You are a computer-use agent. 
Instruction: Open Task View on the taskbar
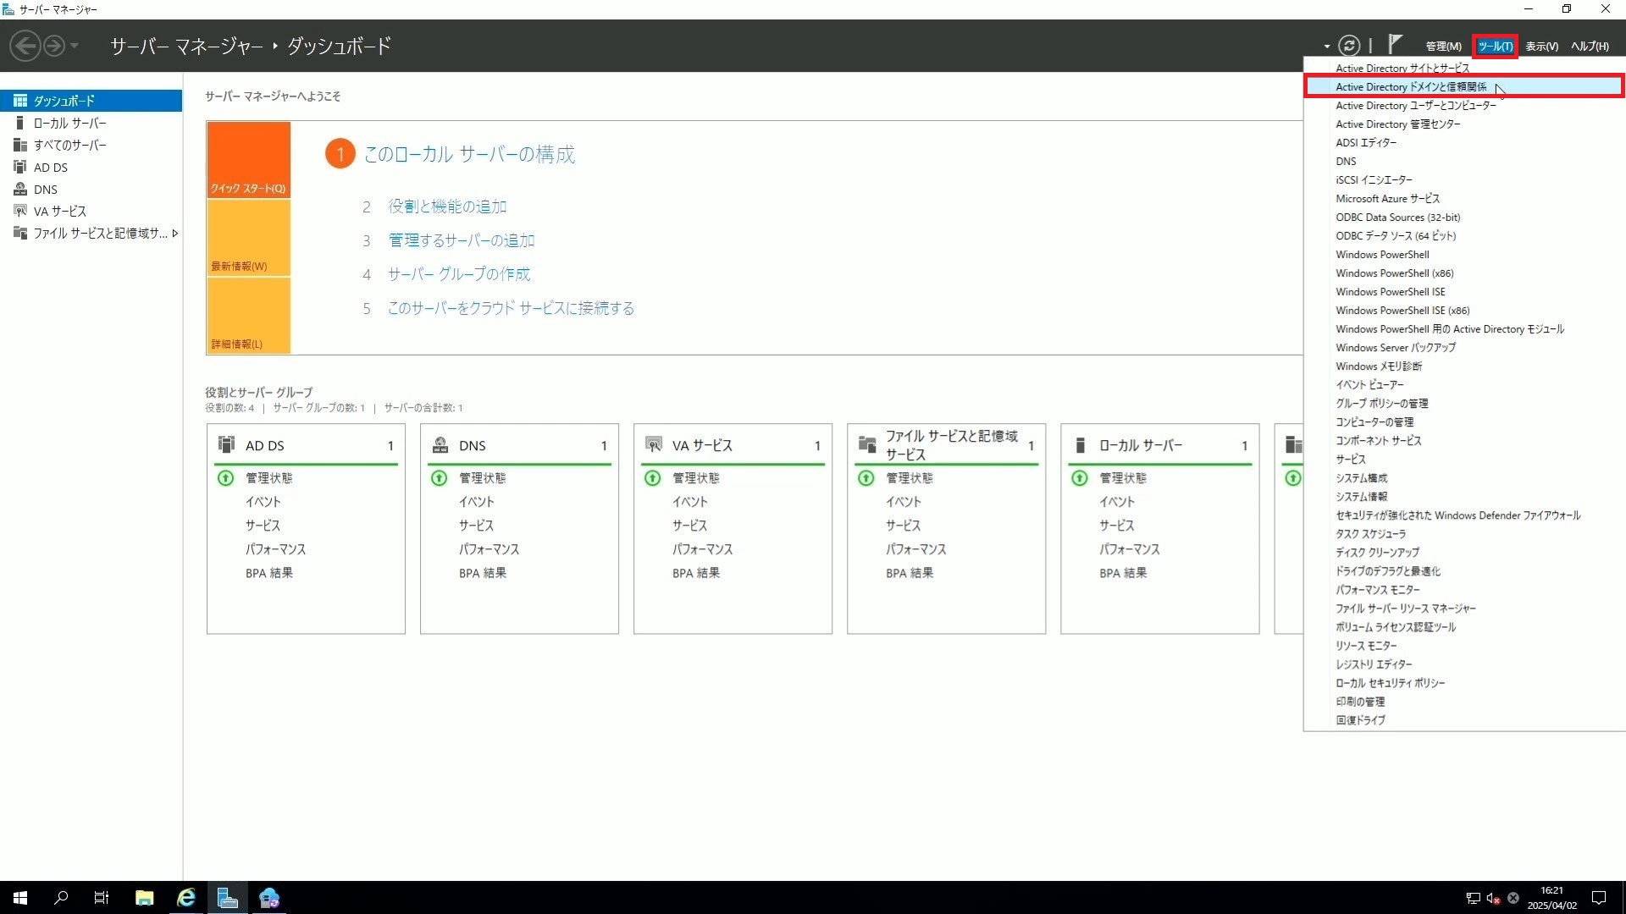pyautogui.click(x=102, y=898)
